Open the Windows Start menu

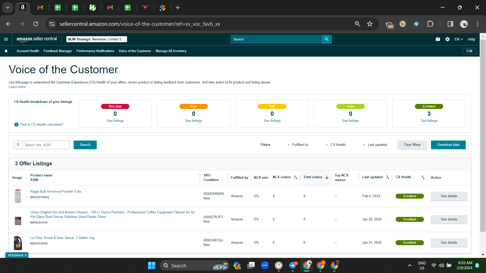coord(152,265)
